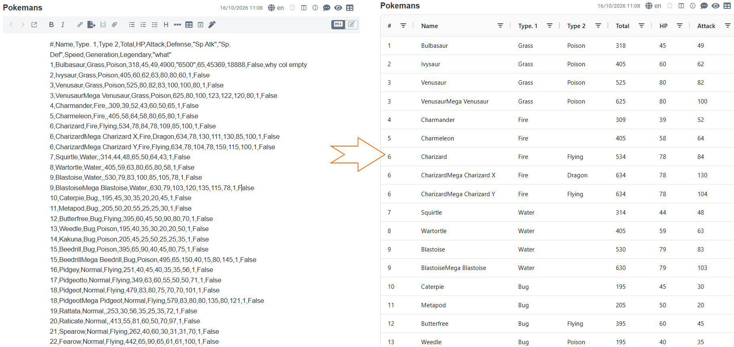Click the table view icon in right window header
Image resolution: width=734 pixels, height=347 pixels.
pos(727,6)
